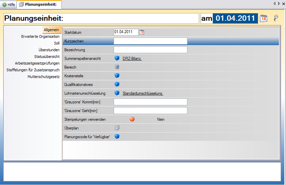
Task: Click the tab list dropdown arrow top right
Action: pyautogui.click(x=278, y=4)
